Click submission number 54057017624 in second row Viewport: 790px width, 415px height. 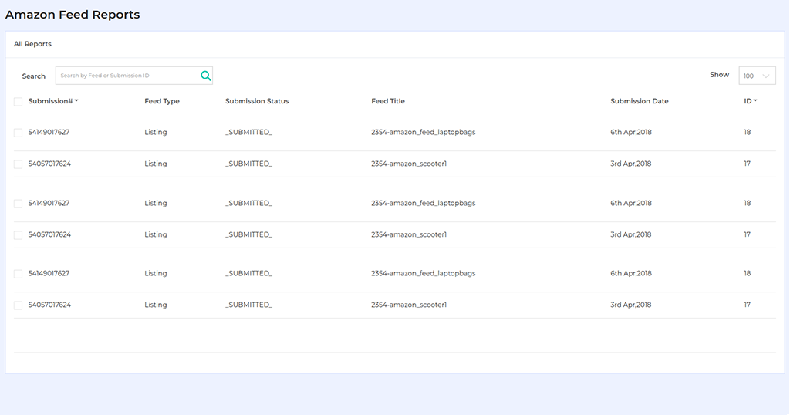pos(49,164)
